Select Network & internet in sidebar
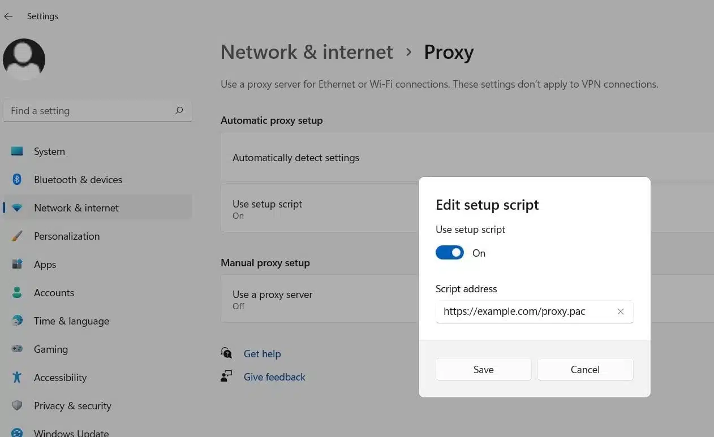 pyautogui.click(x=76, y=208)
